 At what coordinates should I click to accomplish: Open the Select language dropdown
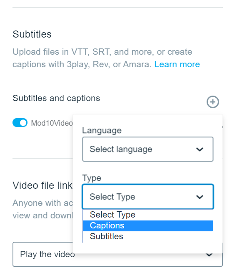point(148,149)
